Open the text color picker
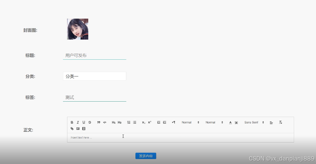316x164 pixels. (230, 122)
